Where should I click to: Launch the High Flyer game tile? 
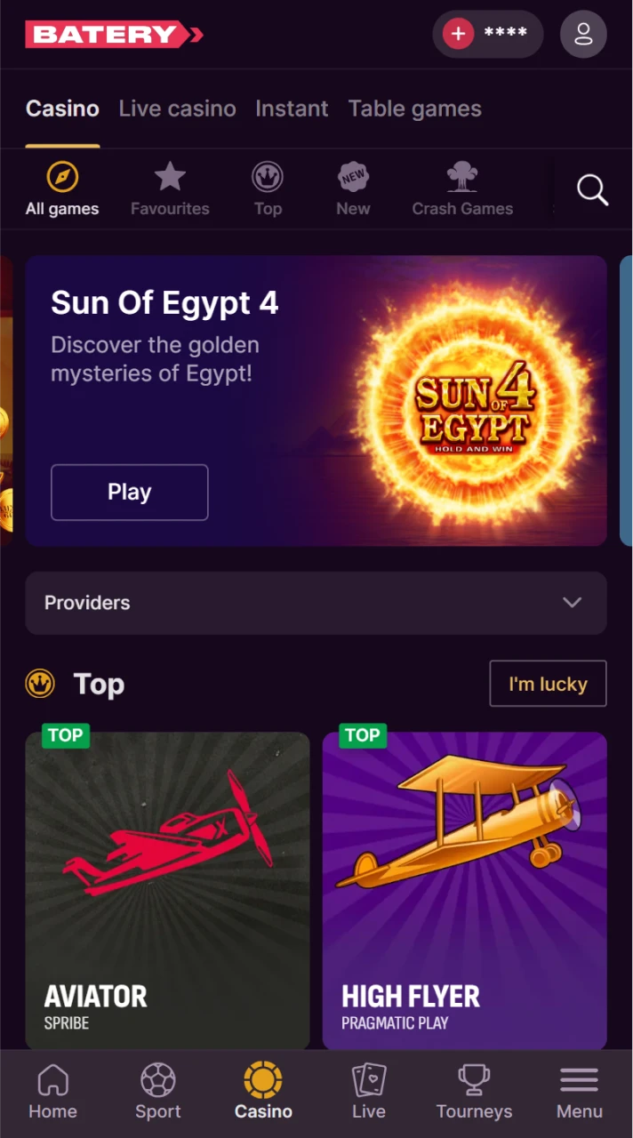[x=464, y=889]
